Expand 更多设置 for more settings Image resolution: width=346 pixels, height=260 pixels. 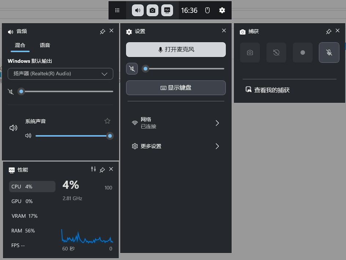click(176, 146)
